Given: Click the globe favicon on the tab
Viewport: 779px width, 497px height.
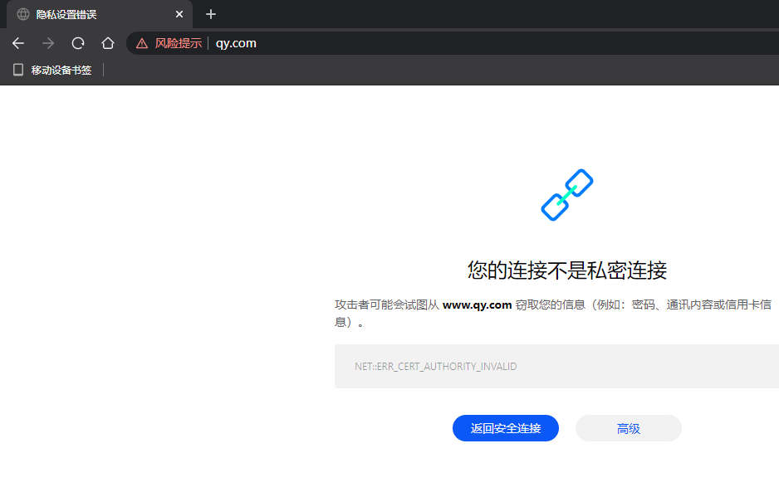Looking at the screenshot, I should pos(23,14).
